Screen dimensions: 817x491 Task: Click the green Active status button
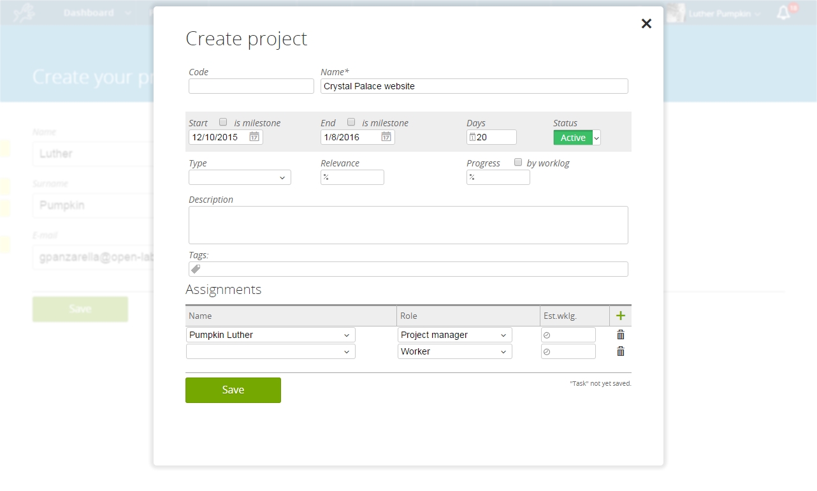573,138
